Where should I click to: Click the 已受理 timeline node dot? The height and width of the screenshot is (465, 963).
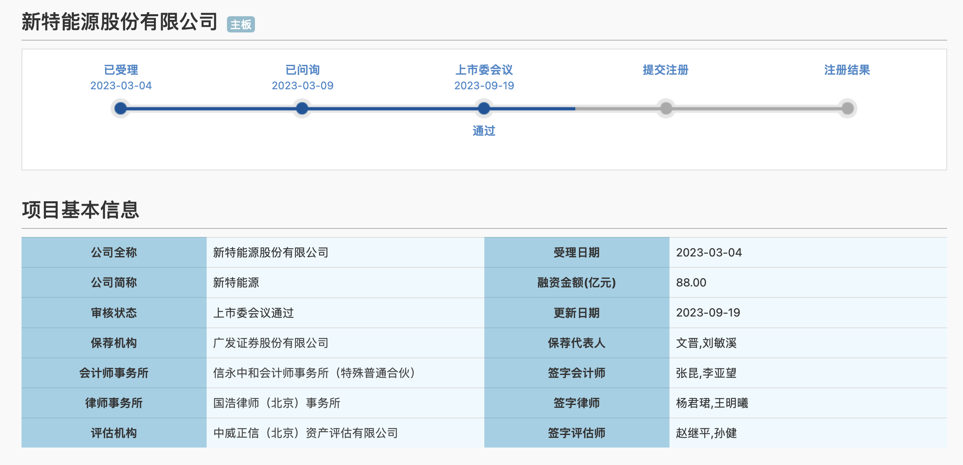coord(121,108)
